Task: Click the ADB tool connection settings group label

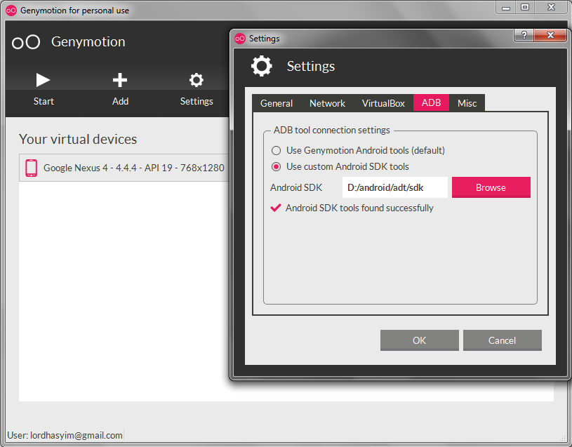Action: click(331, 130)
